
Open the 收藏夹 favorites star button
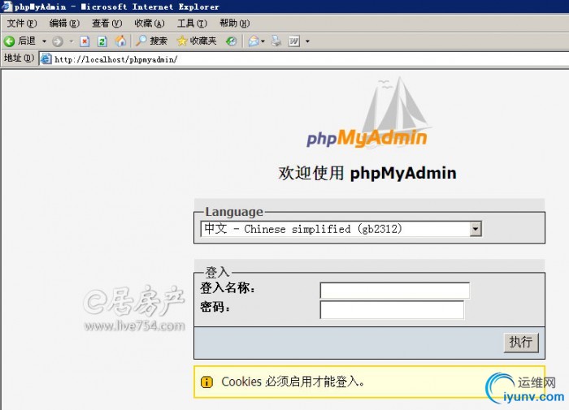(x=197, y=41)
